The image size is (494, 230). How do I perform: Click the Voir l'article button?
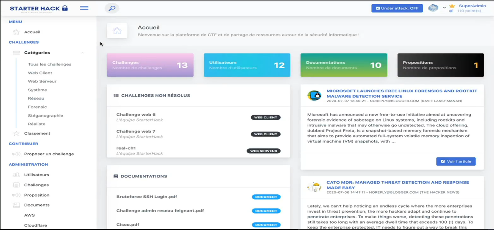pyautogui.click(x=456, y=161)
